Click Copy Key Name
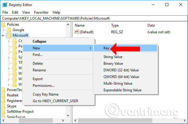 (58, 94)
